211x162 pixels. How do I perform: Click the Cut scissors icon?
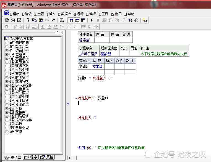[28, 20]
